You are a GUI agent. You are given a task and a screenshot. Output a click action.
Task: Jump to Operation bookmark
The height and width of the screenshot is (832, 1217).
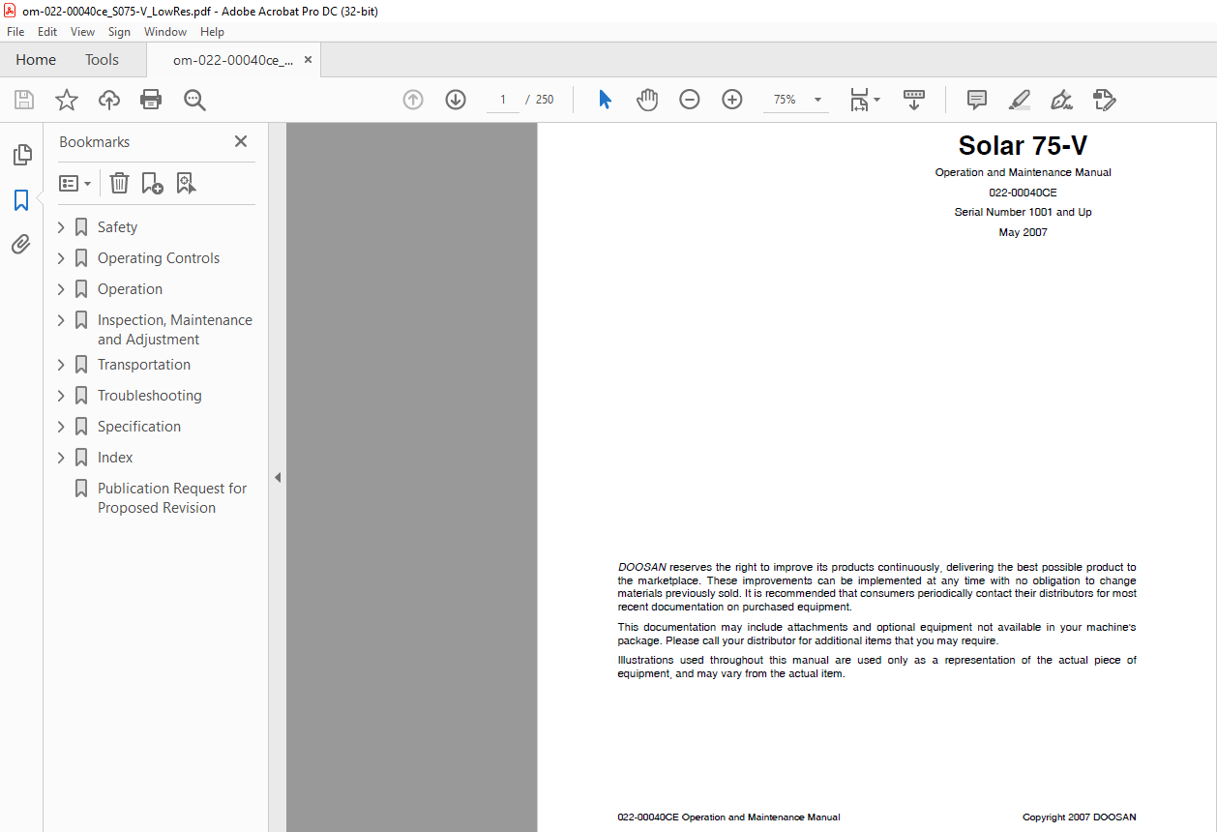(x=130, y=289)
